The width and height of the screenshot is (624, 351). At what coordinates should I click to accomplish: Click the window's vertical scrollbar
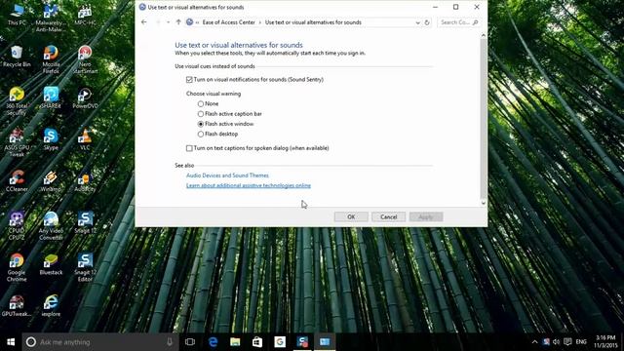point(484,119)
